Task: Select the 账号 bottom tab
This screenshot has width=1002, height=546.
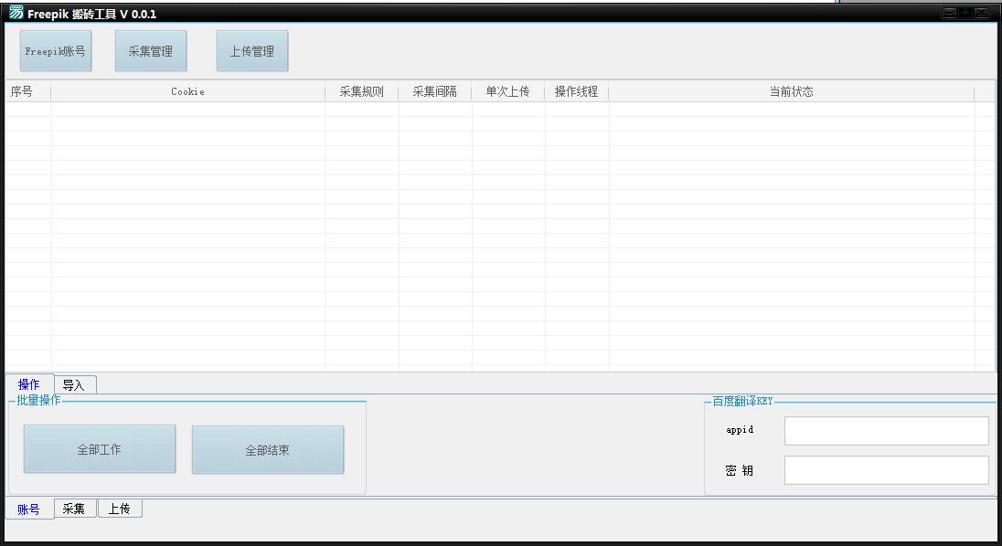Action: point(28,509)
